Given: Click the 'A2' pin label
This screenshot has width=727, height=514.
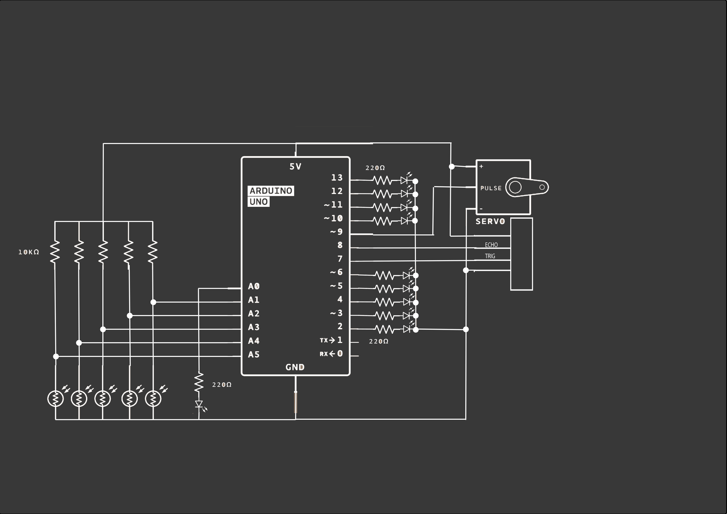Looking at the screenshot, I should [x=254, y=314].
